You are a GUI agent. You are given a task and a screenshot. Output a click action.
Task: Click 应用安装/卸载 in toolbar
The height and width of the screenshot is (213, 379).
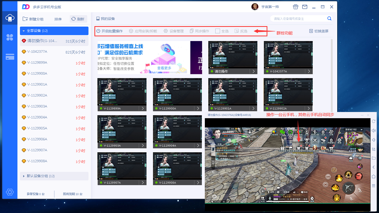(x=143, y=31)
